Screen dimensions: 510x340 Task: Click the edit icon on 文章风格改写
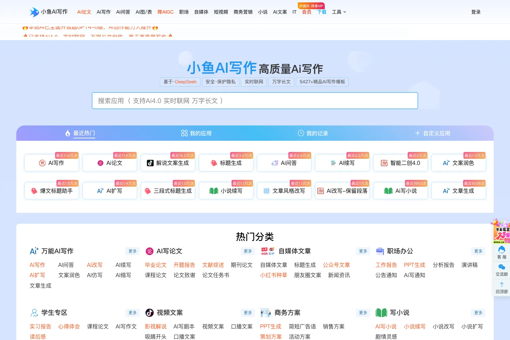tap(267, 191)
